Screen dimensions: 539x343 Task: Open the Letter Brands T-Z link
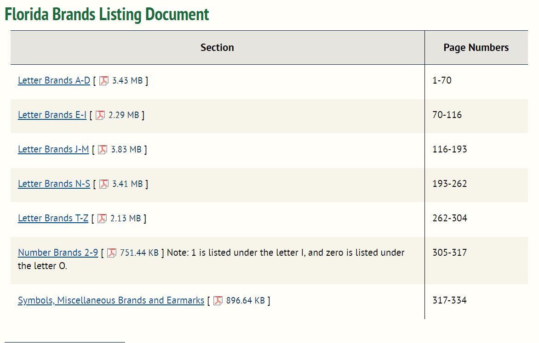[53, 218]
